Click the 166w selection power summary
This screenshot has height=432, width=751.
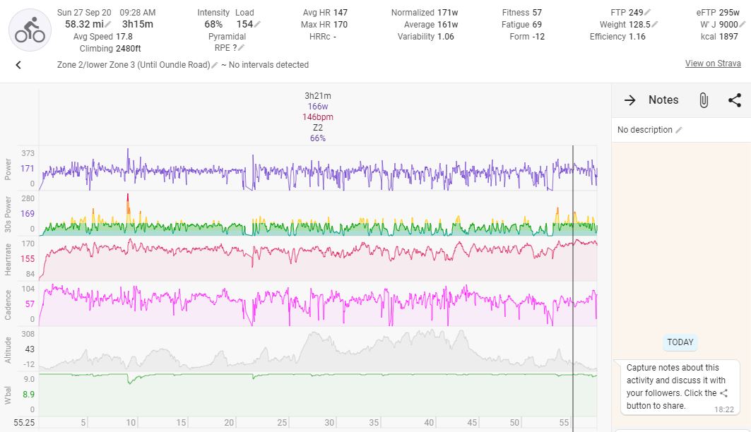pos(318,106)
